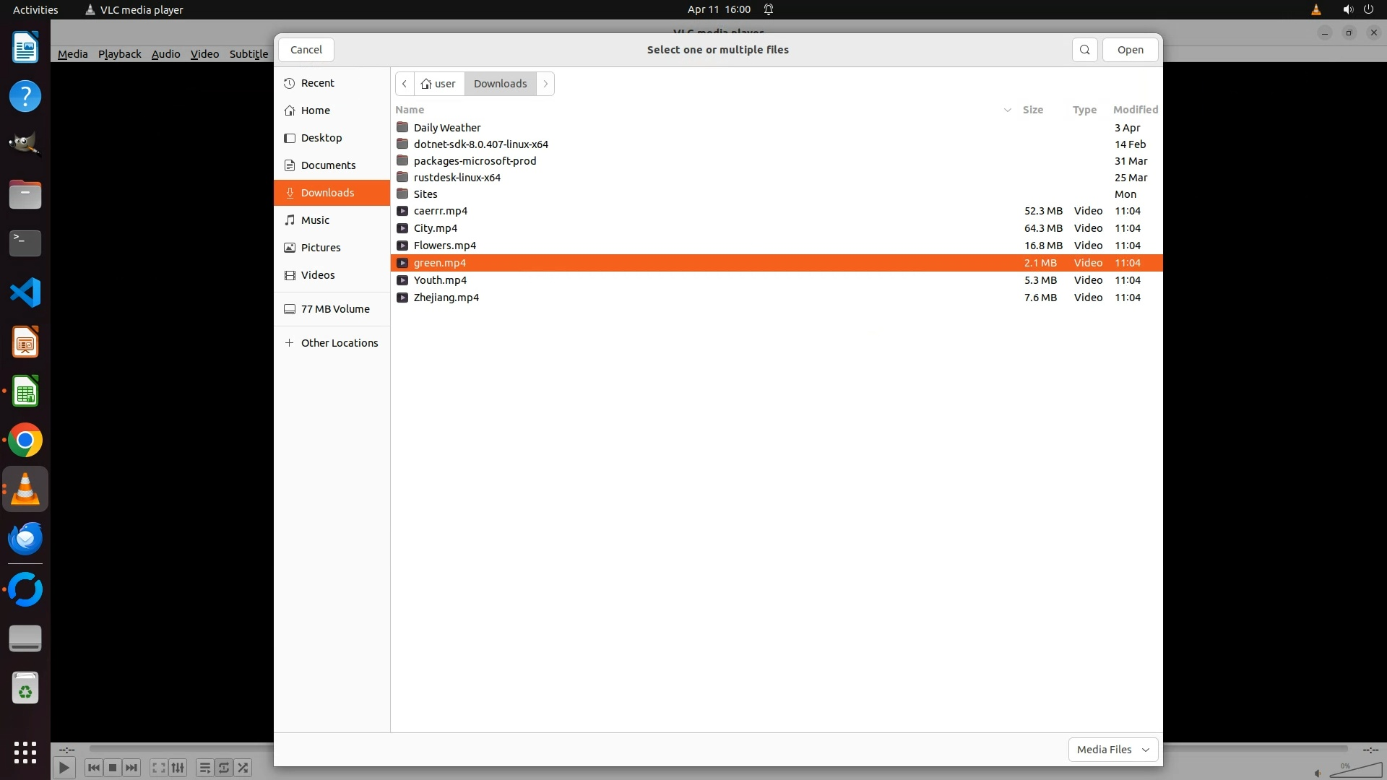Open the extended settings equalizer icon
1387x780 pixels.
[x=178, y=768]
